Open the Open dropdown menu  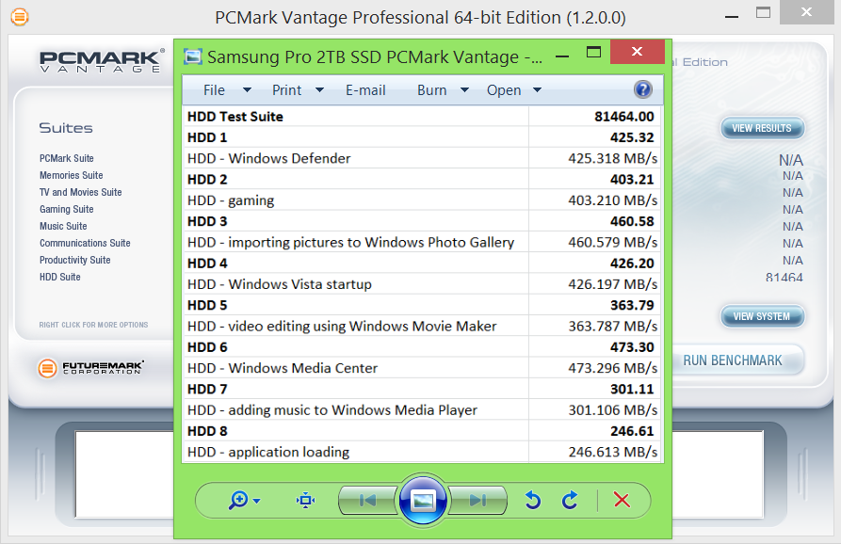click(514, 90)
